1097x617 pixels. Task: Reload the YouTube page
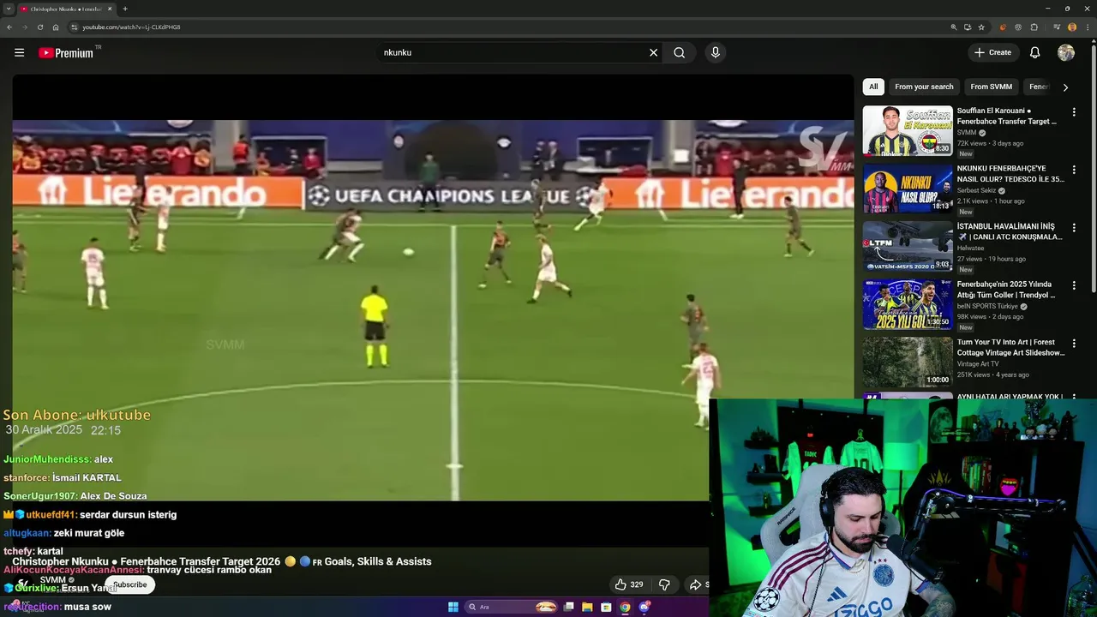[39, 27]
